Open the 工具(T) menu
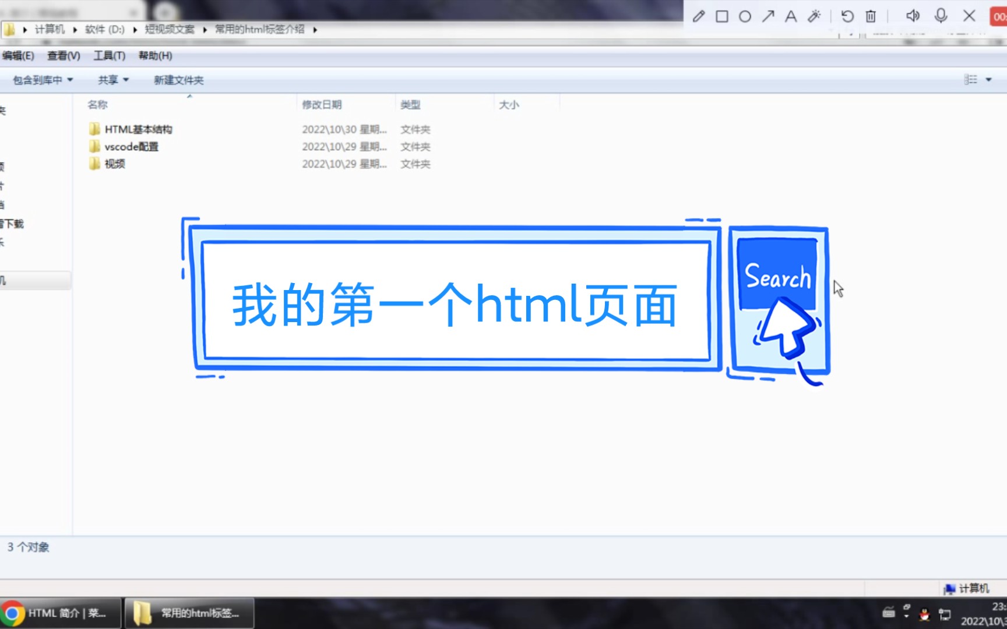This screenshot has height=629, width=1007. pos(110,55)
